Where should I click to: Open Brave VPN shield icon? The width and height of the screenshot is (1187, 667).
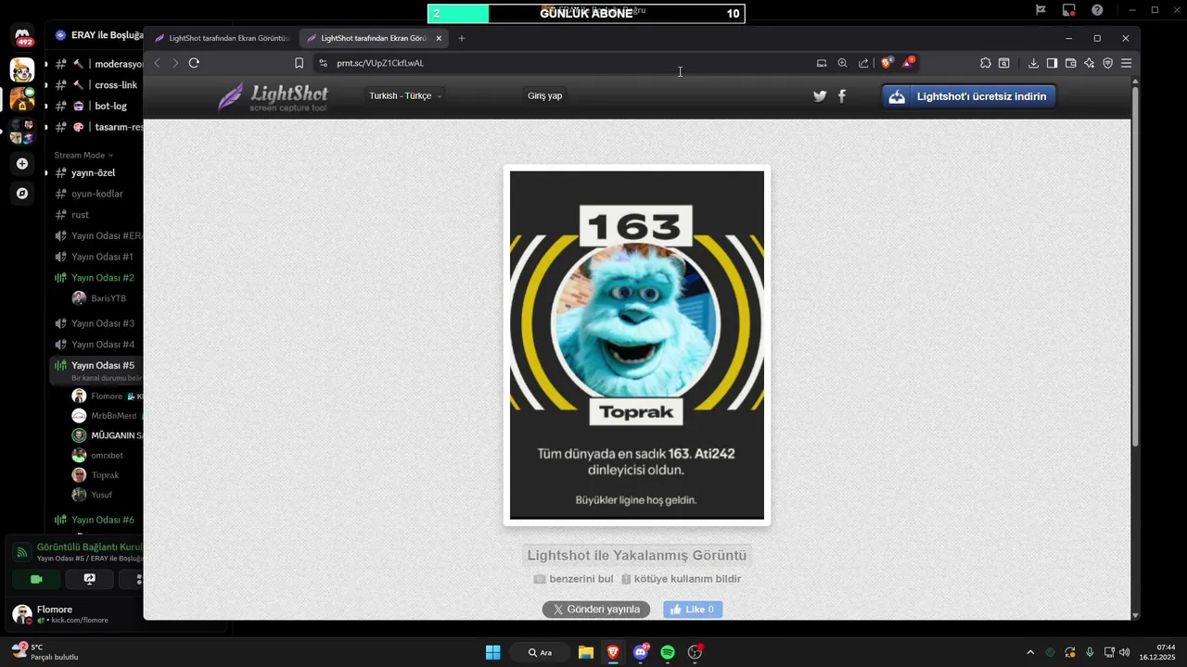click(x=1107, y=63)
